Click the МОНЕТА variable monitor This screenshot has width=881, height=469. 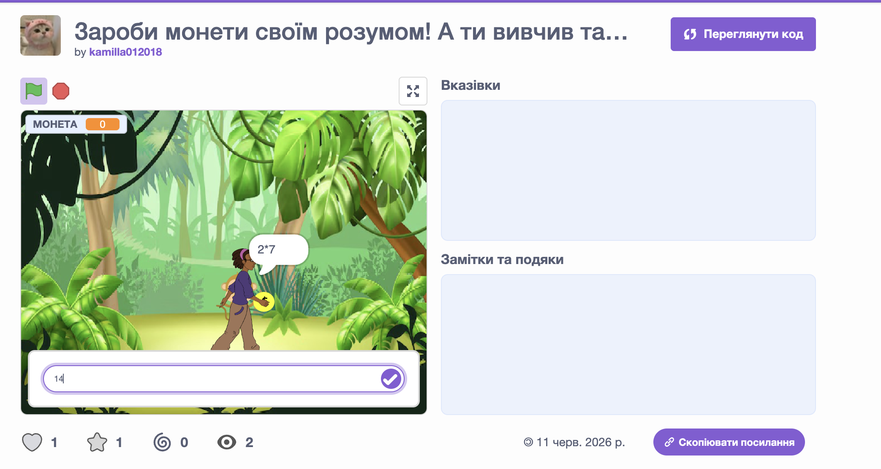tap(76, 124)
